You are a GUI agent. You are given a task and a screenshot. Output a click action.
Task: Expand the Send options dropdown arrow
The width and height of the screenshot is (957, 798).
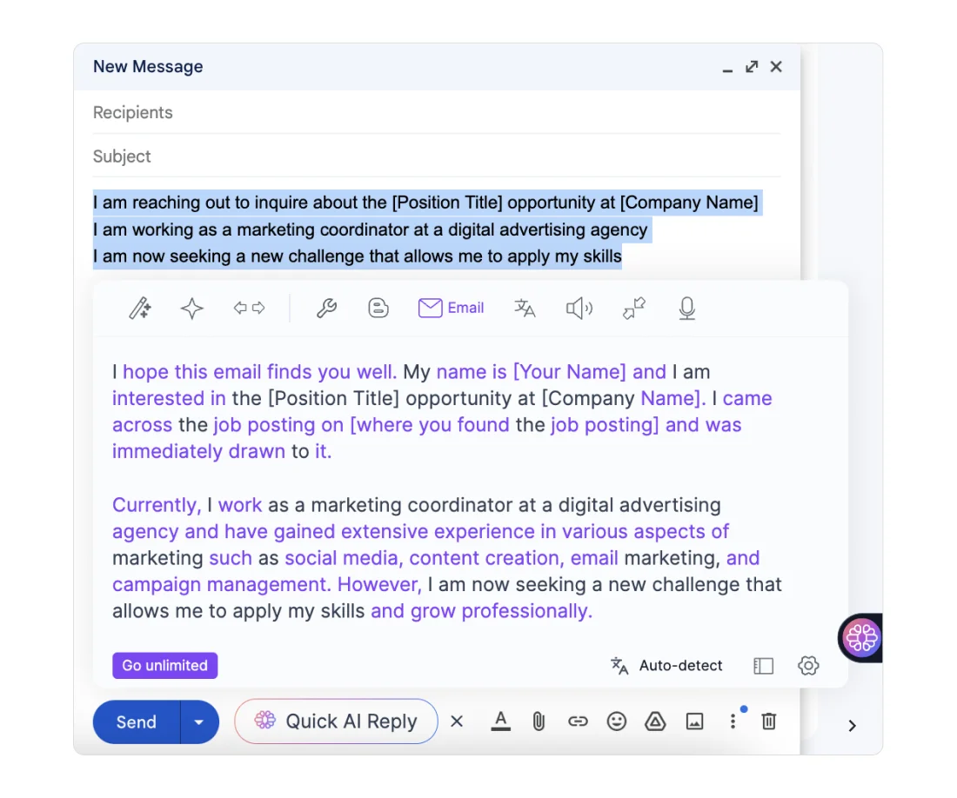[x=199, y=722]
